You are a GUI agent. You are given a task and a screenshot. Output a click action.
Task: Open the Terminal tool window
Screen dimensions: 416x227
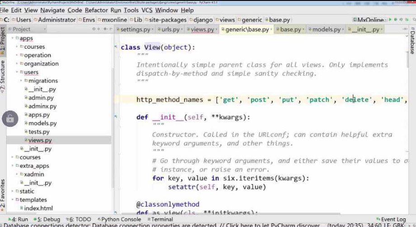(160, 219)
